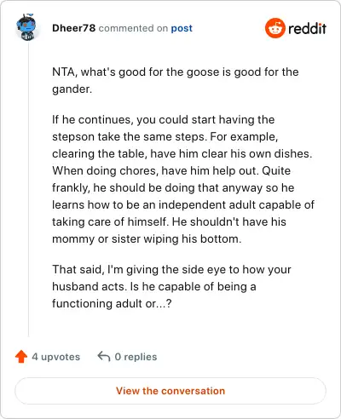Click the "If he continues" paragraph opening line
This screenshot has width=341, height=419.
[163, 119]
